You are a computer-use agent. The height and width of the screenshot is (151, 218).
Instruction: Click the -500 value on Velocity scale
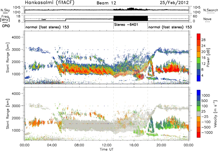point(206,127)
